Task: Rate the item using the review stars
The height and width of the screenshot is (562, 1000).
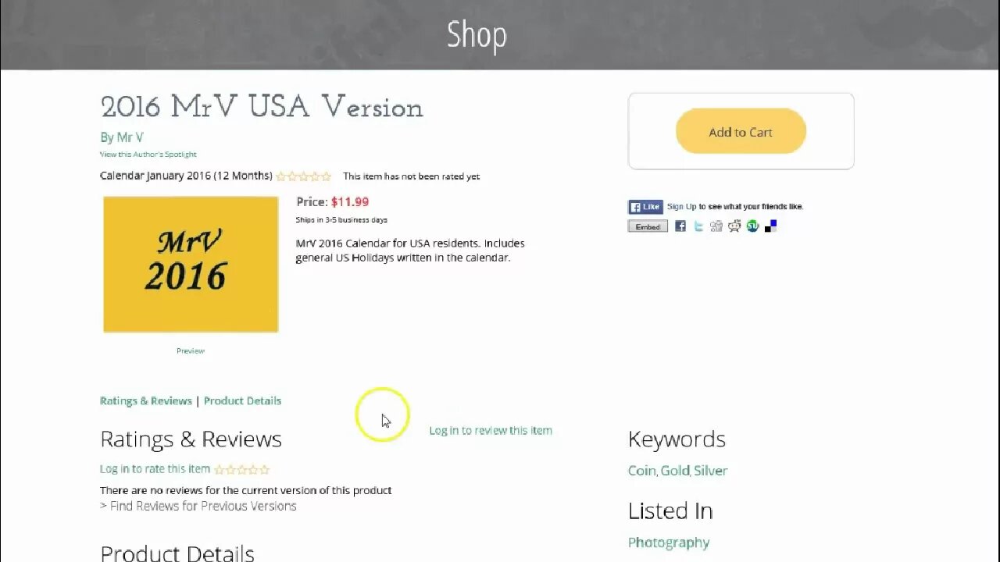Action: coord(242,470)
